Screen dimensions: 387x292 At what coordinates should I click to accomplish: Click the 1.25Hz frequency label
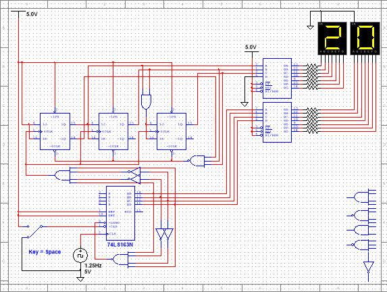(93, 266)
